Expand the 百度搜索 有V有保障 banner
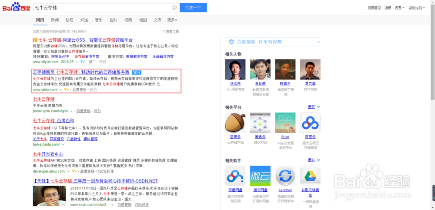This screenshot has height=210, width=435. coord(318,42)
